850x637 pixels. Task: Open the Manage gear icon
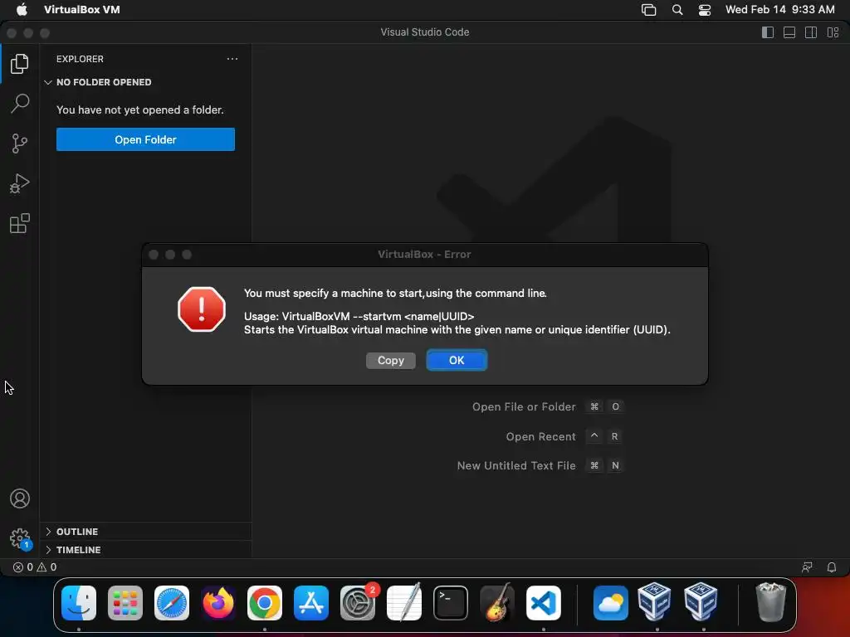[20, 538]
